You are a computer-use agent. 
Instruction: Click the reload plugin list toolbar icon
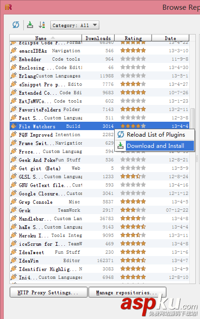tap(16, 25)
